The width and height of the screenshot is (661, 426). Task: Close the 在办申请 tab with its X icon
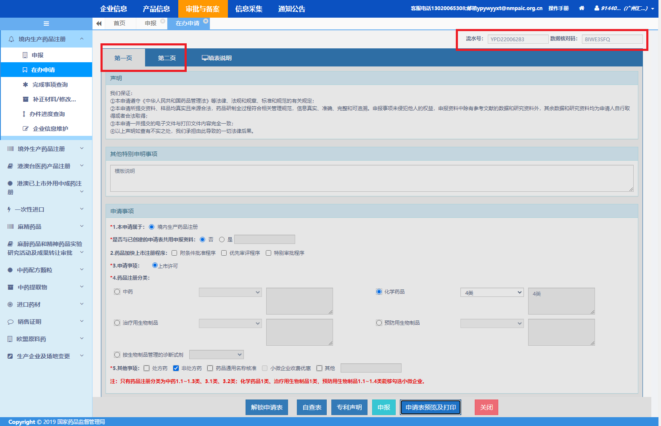206,21
